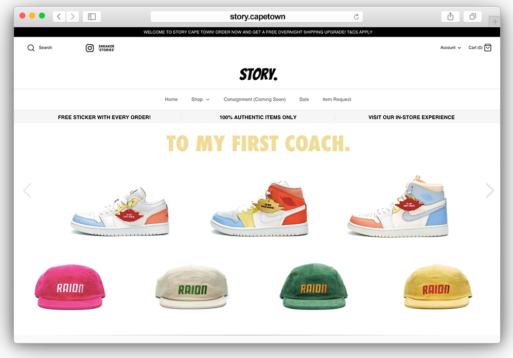Open the Sale menu item
The image size is (513, 358).
click(304, 99)
